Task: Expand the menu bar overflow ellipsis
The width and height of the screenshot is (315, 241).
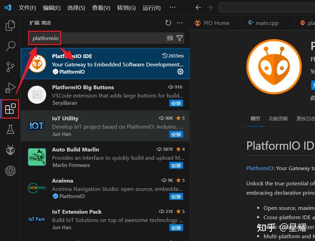Action: tap(172, 7)
